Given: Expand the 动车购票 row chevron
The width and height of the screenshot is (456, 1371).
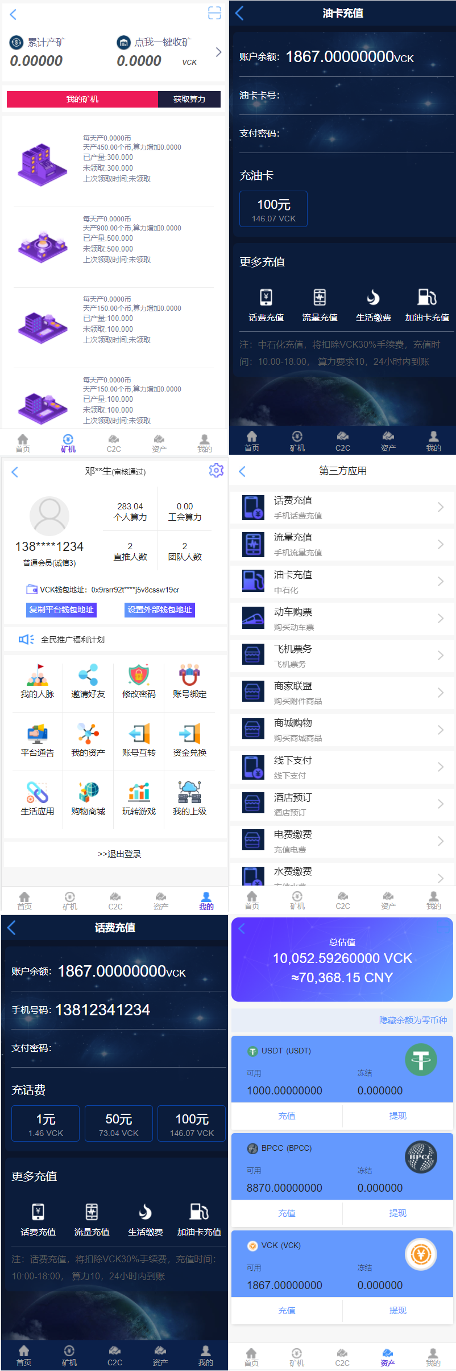Looking at the screenshot, I should (440, 618).
